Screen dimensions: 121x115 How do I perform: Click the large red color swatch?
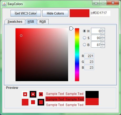tap(80, 13)
